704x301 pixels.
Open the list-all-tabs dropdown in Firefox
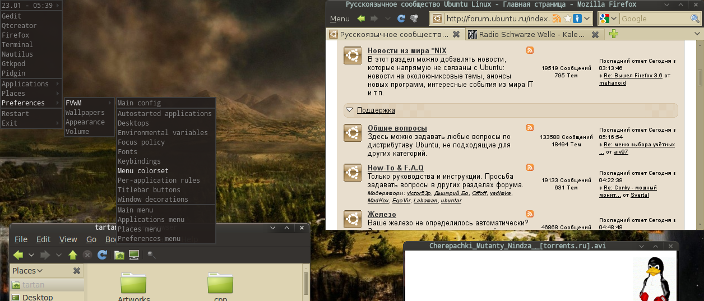(x=698, y=34)
